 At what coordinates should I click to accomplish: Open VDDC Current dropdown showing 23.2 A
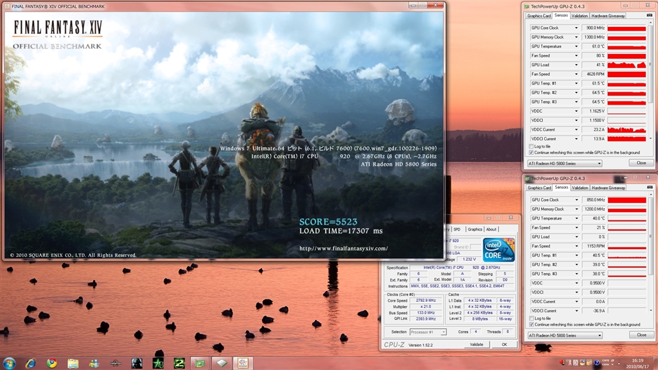click(x=576, y=129)
